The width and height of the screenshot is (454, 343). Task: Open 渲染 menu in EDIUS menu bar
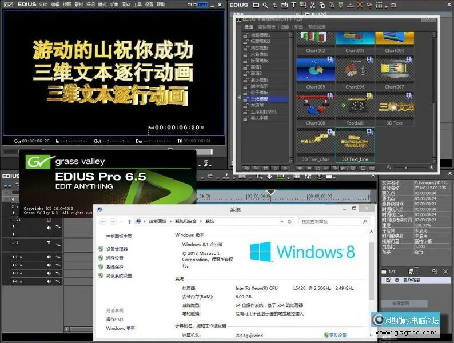[x=126, y=5]
